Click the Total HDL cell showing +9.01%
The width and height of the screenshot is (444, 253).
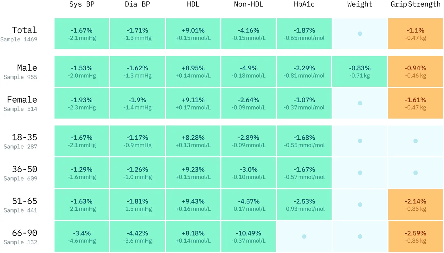[193, 34]
